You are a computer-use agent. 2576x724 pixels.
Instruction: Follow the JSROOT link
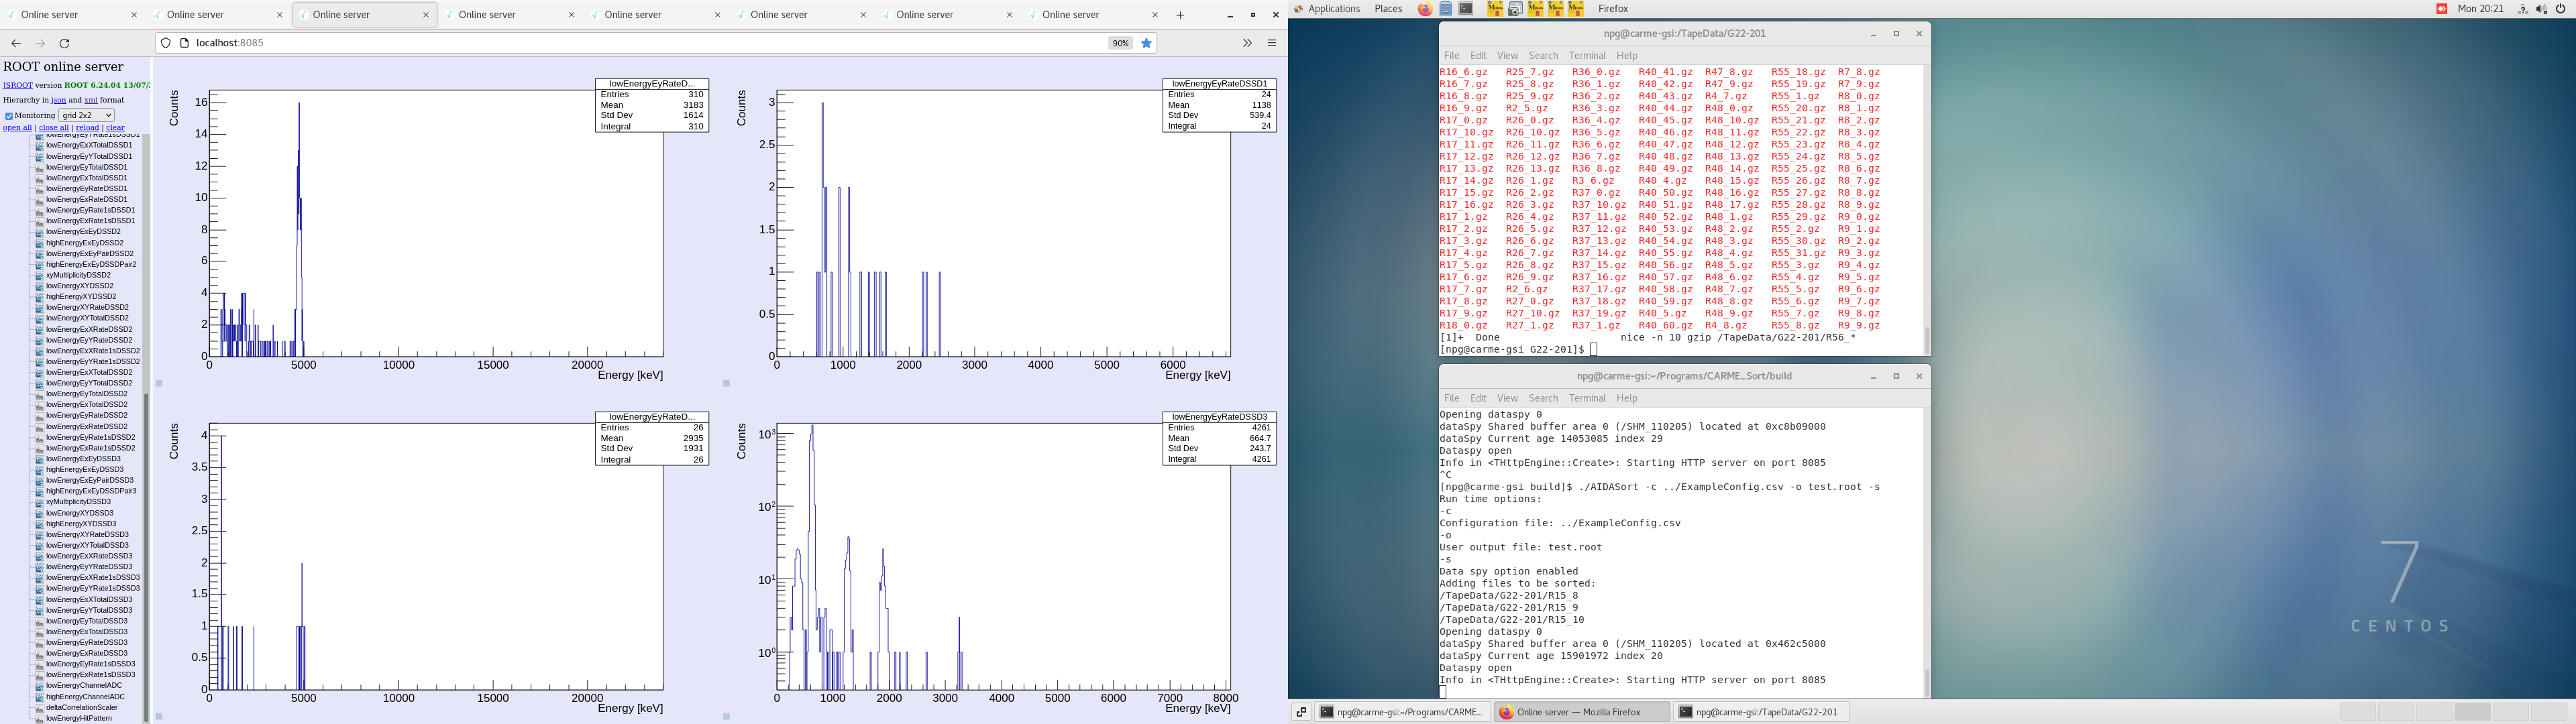click(x=17, y=86)
